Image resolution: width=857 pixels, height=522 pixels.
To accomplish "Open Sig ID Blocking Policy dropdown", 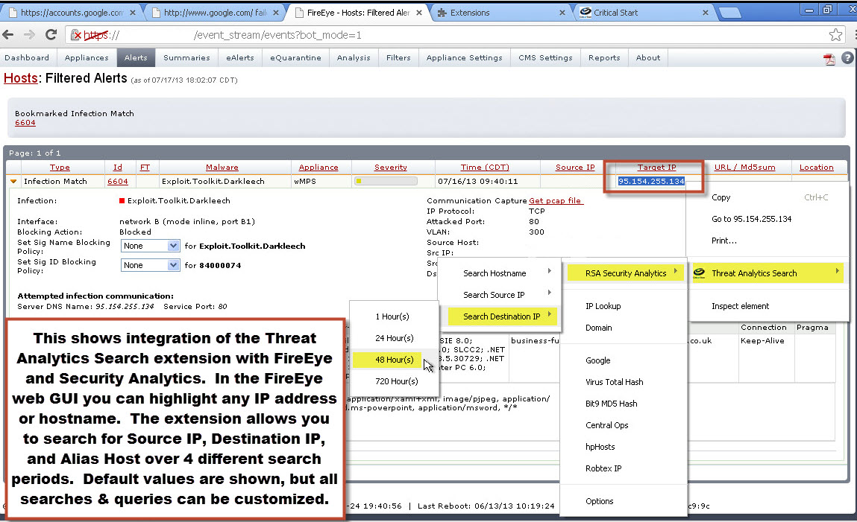I will pyautogui.click(x=151, y=265).
